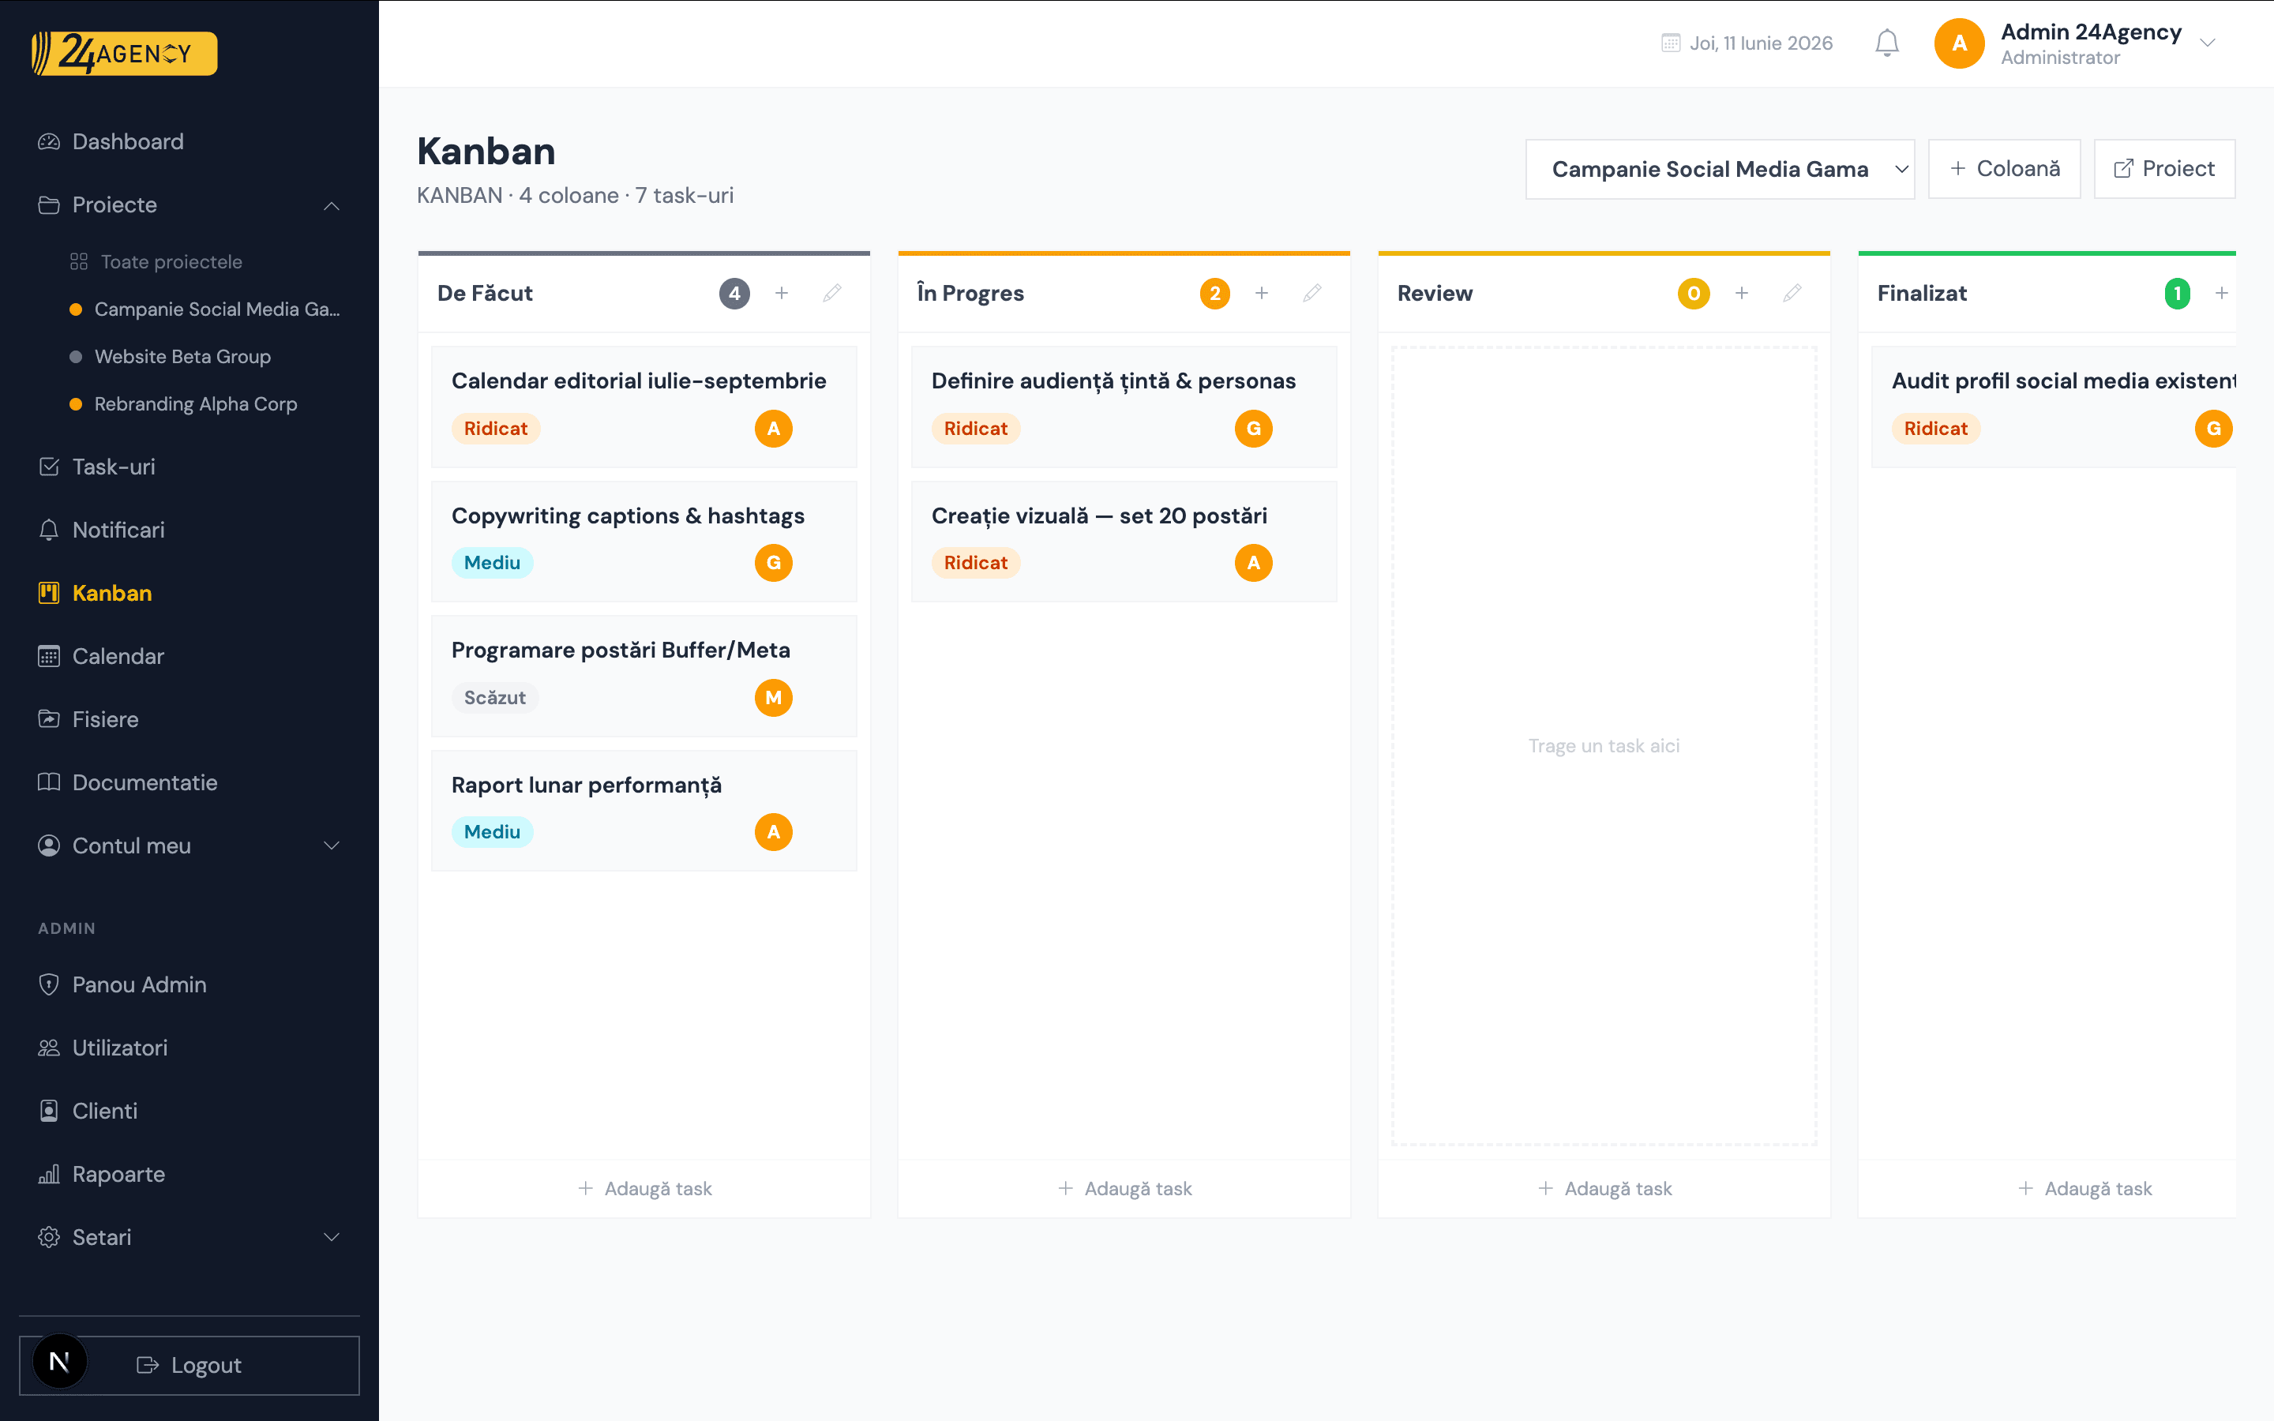This screenshot has height=1421, width=2274.
Task: Expand Contul meu submenu
Action: pyautogui.click(x=332, y=845)
